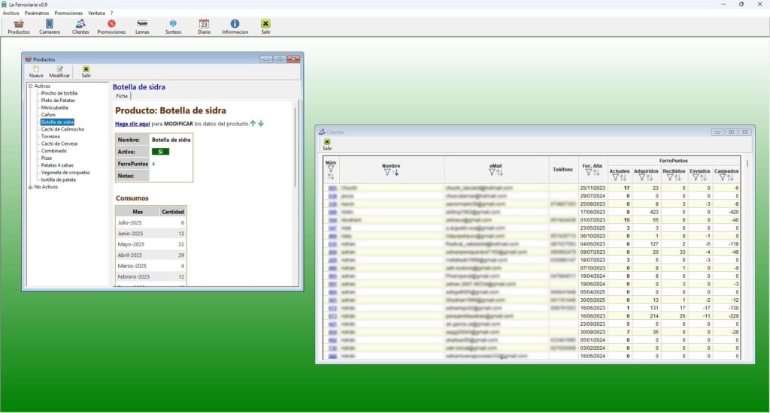This screenshot has height=413, width=770.
Task: Click Nuevo in the Productos window
Action: coord(36,71)
